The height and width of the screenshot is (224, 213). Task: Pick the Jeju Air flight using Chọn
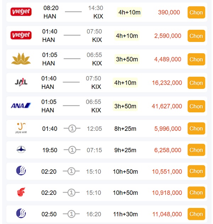pyautogui.click(x=196, y=128)
